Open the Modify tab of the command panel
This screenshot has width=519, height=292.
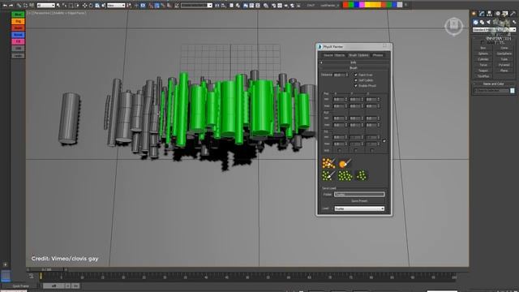click(482, 13)
